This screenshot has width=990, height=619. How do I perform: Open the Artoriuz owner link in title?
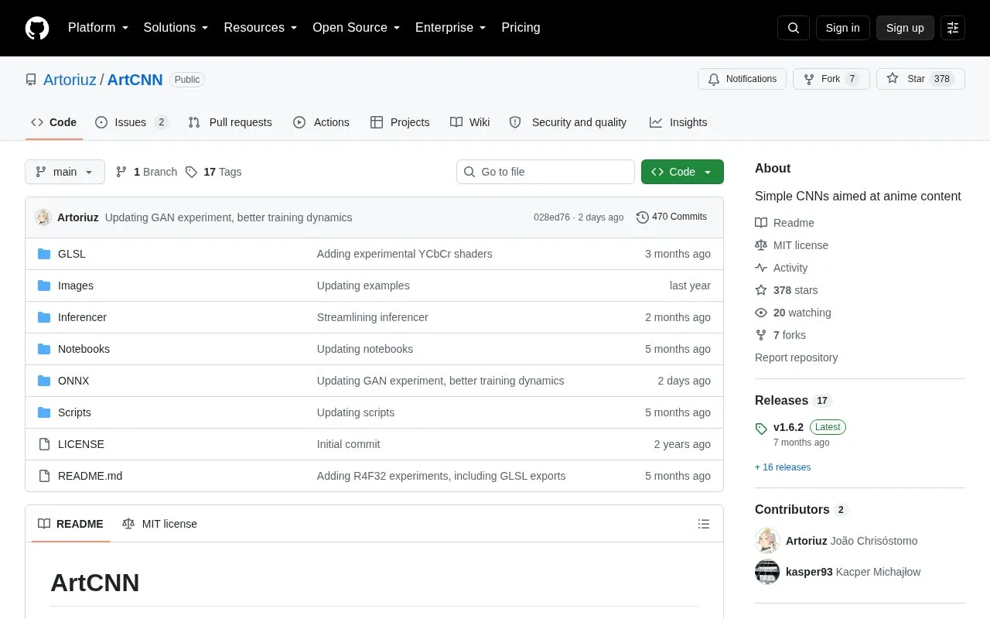coord(70,80)
